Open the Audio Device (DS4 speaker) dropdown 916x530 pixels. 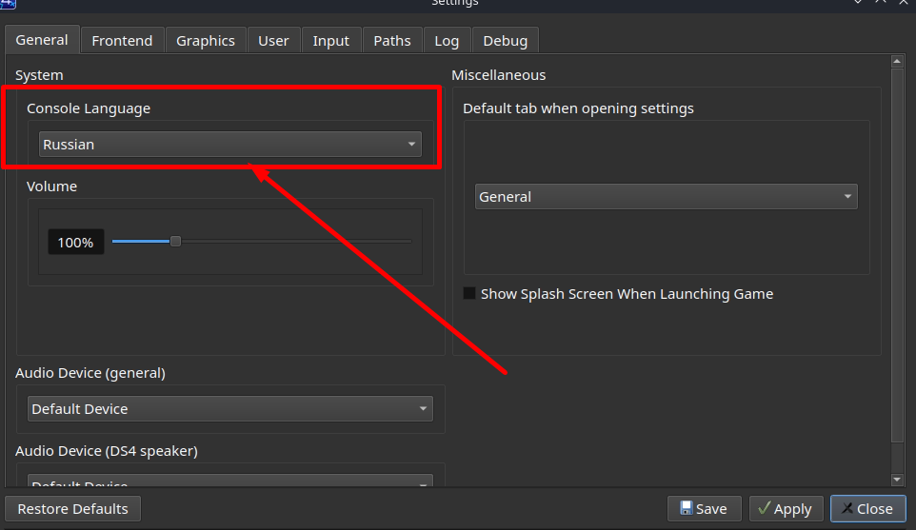[x=229, y=483]
